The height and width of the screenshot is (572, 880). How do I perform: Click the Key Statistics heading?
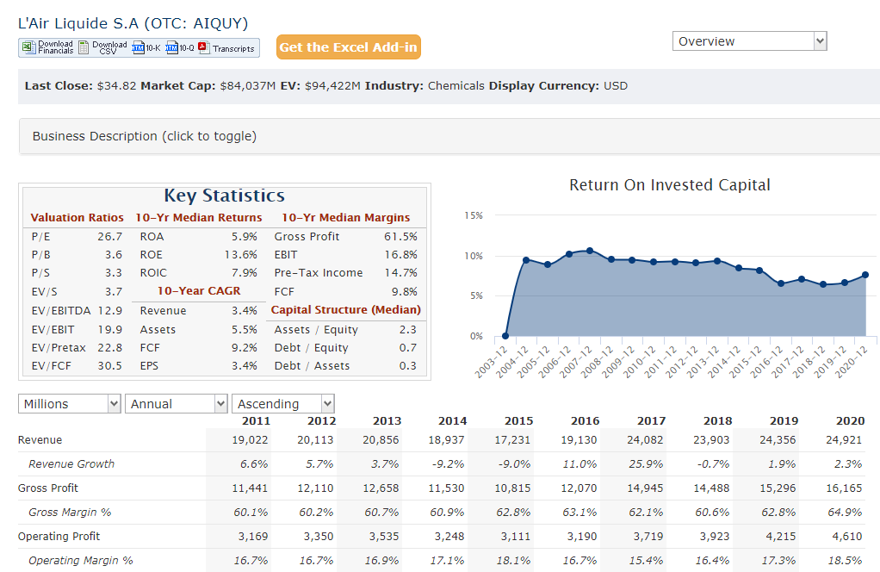tap(225, 196)
